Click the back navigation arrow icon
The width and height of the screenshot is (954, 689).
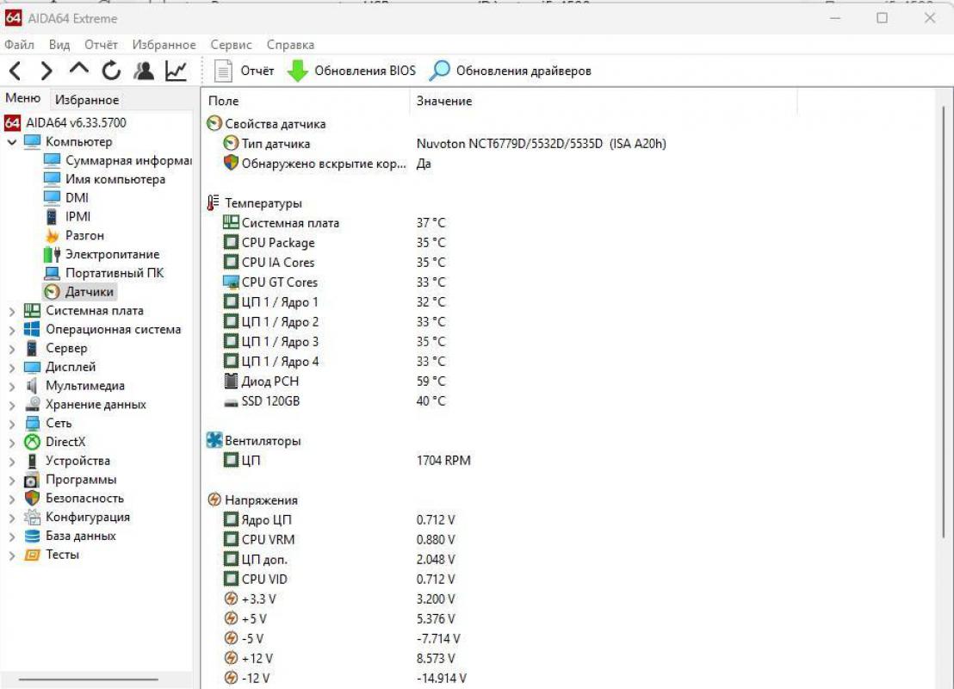coord(15,71)
